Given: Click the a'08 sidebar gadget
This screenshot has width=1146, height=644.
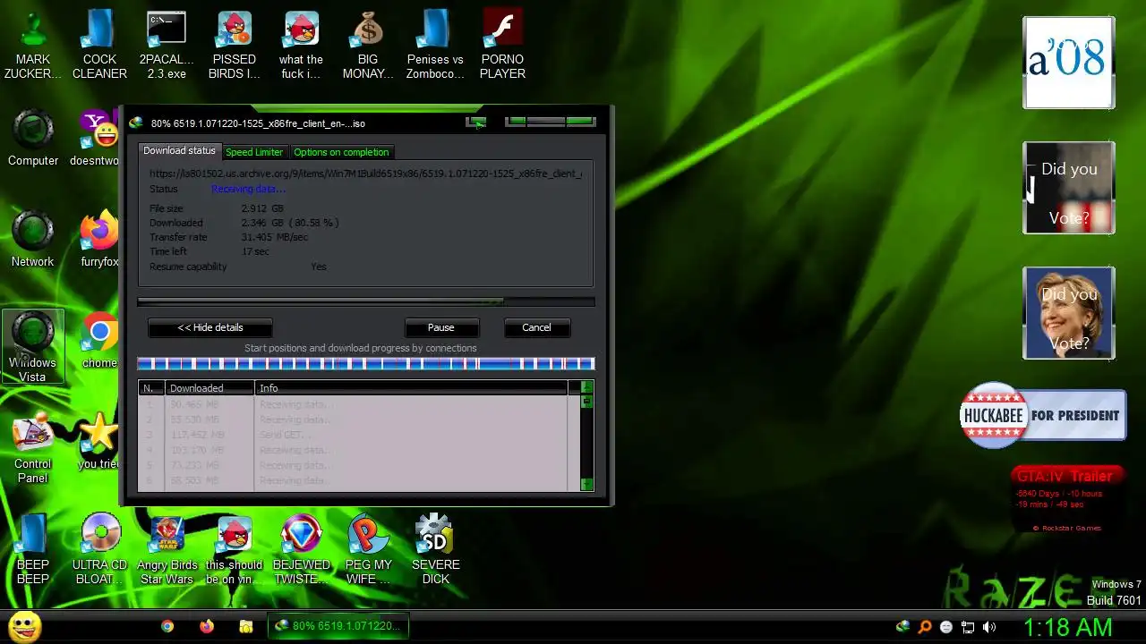Looking at the screenshot, I should coord(1069,63).
